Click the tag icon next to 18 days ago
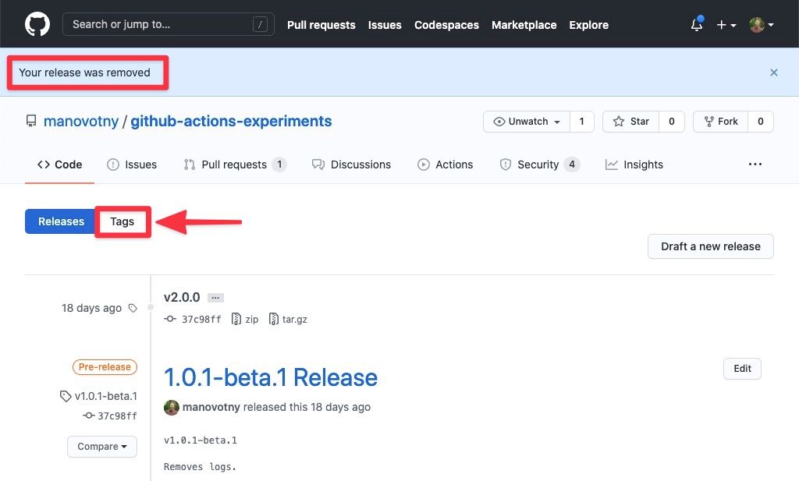Screen dimensions: 799x481 (x=133, y=308)
